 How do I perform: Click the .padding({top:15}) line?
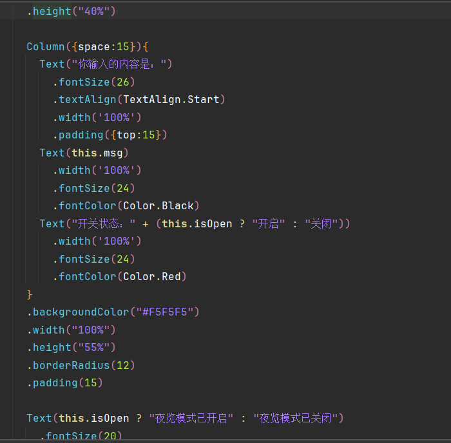[110, 135]
